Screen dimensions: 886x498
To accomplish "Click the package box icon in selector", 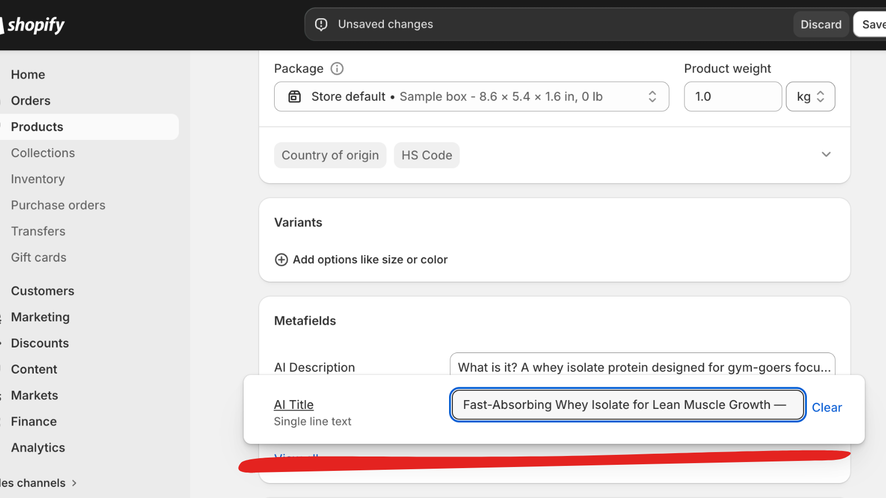I will click(x=295, y=97).
